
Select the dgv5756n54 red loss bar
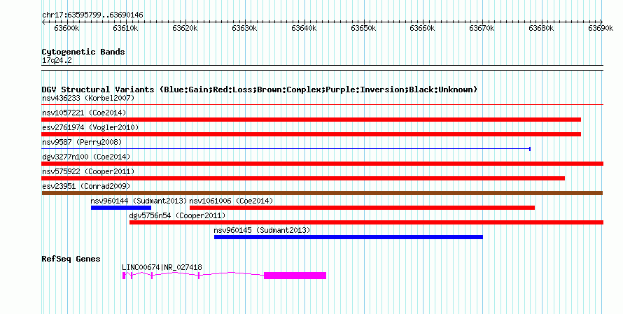(366, 222)
